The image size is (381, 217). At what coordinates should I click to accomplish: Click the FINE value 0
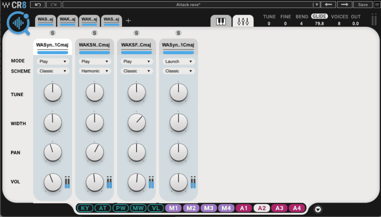[x=285, y=24]
